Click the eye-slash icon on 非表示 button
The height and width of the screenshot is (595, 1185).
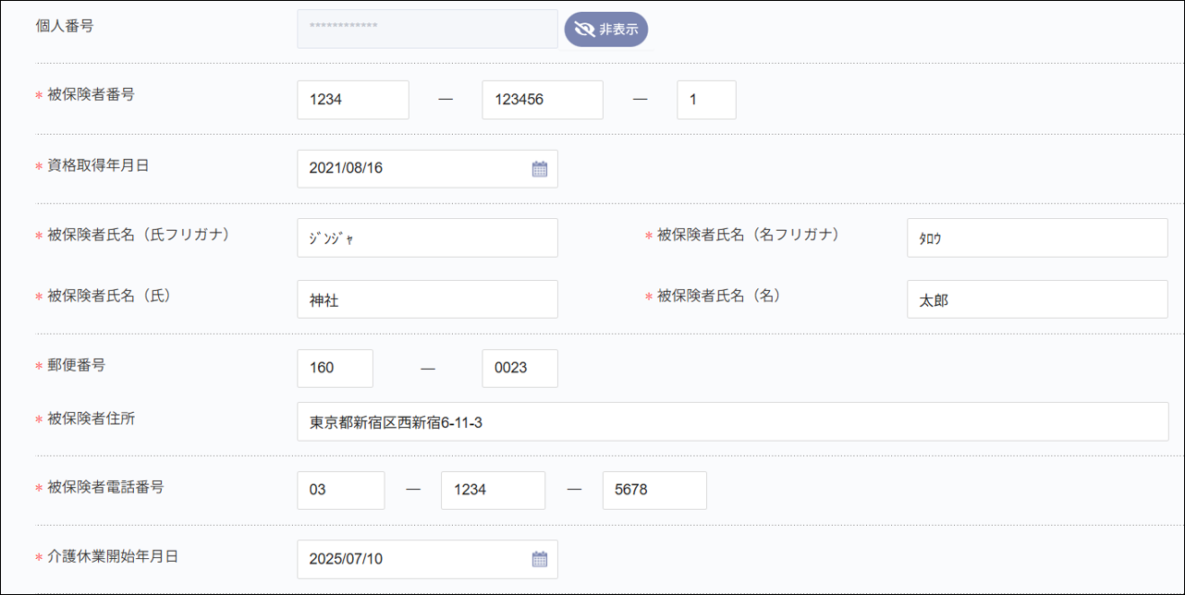(583, 29)
